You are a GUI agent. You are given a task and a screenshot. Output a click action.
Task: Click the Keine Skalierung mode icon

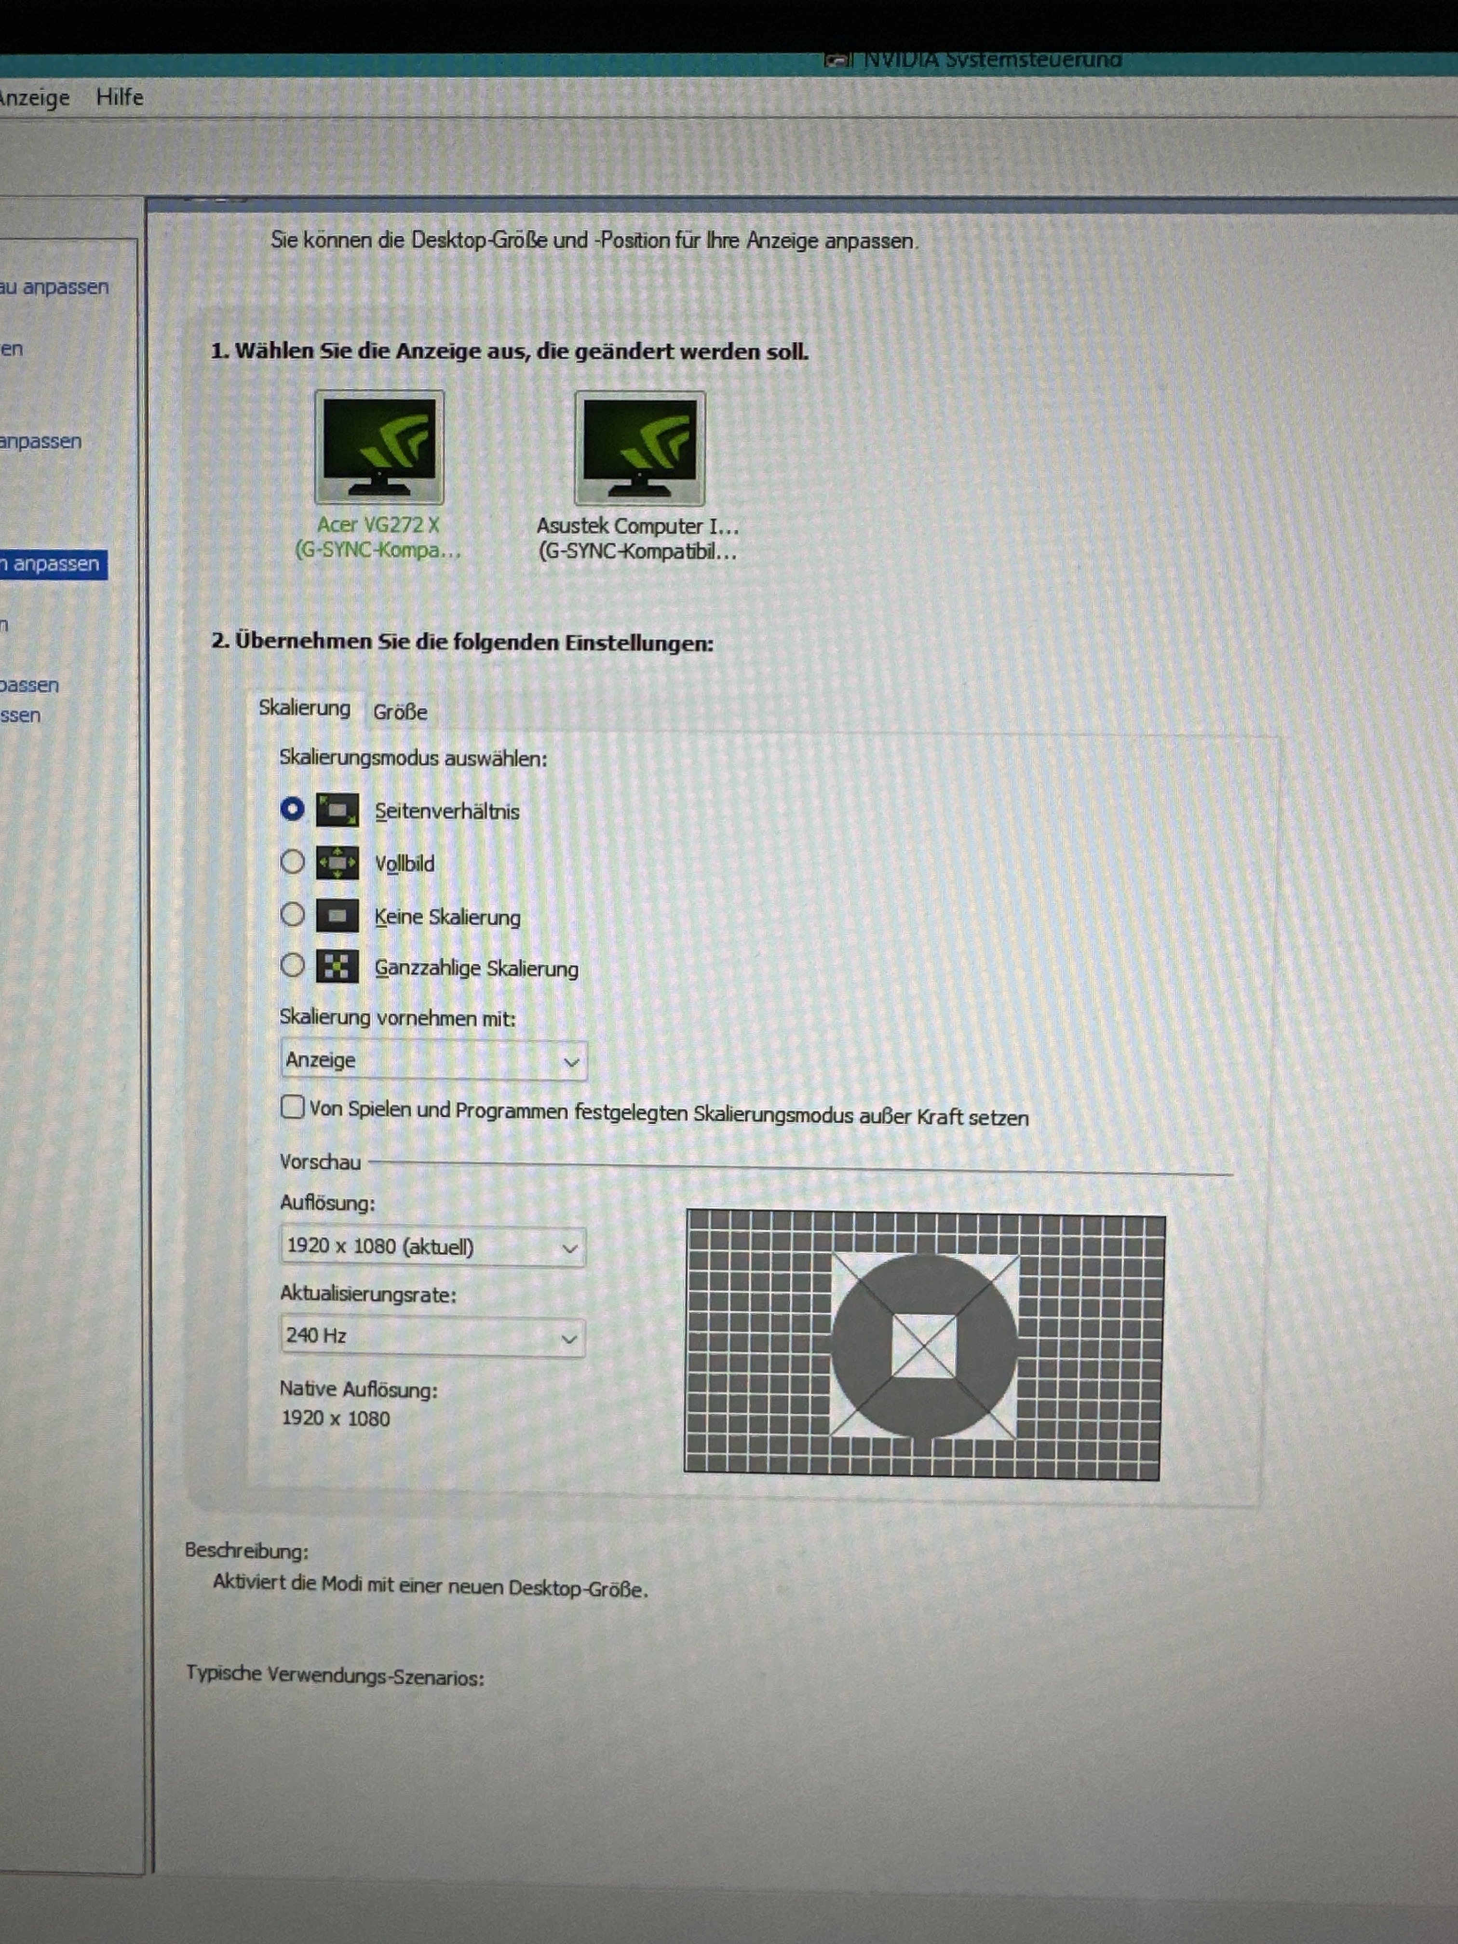pyautogui.click(x=337, y=916)
